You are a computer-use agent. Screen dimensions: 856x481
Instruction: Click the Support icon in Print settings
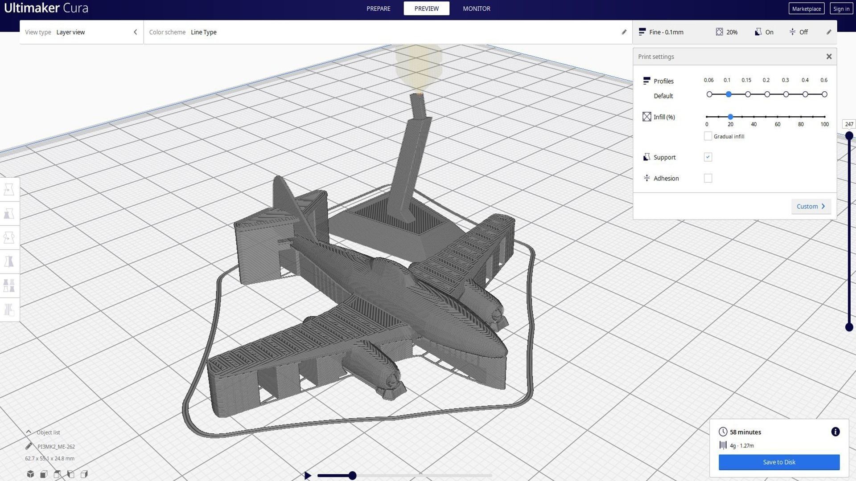[646, 157]
